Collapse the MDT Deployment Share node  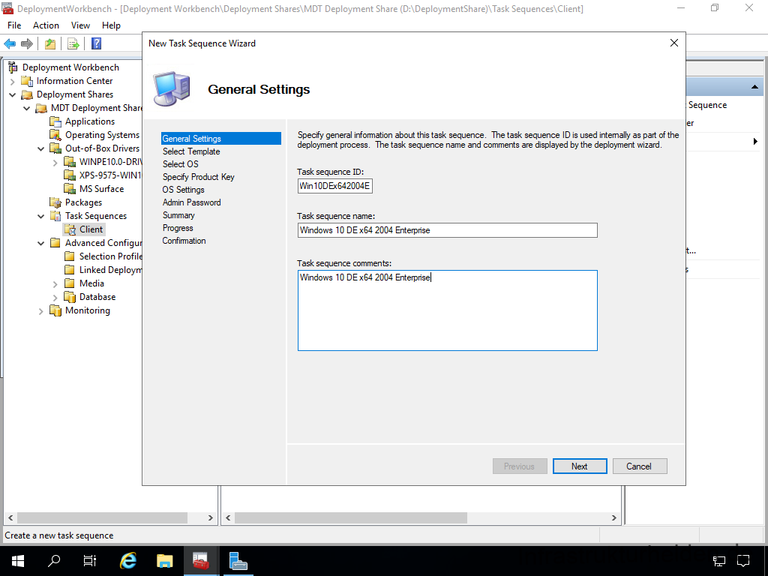pyautogui.click(x=27, y=108)
